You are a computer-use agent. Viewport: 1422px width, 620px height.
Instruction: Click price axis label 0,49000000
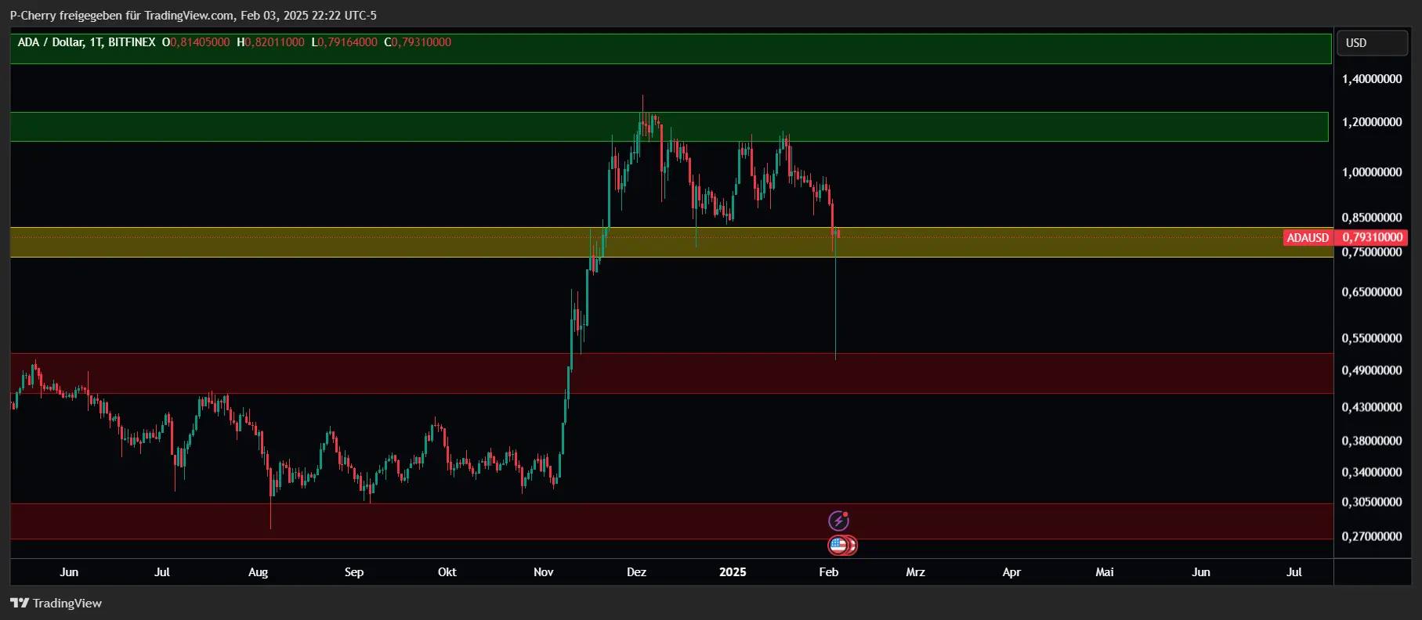tap(1372, 370)
